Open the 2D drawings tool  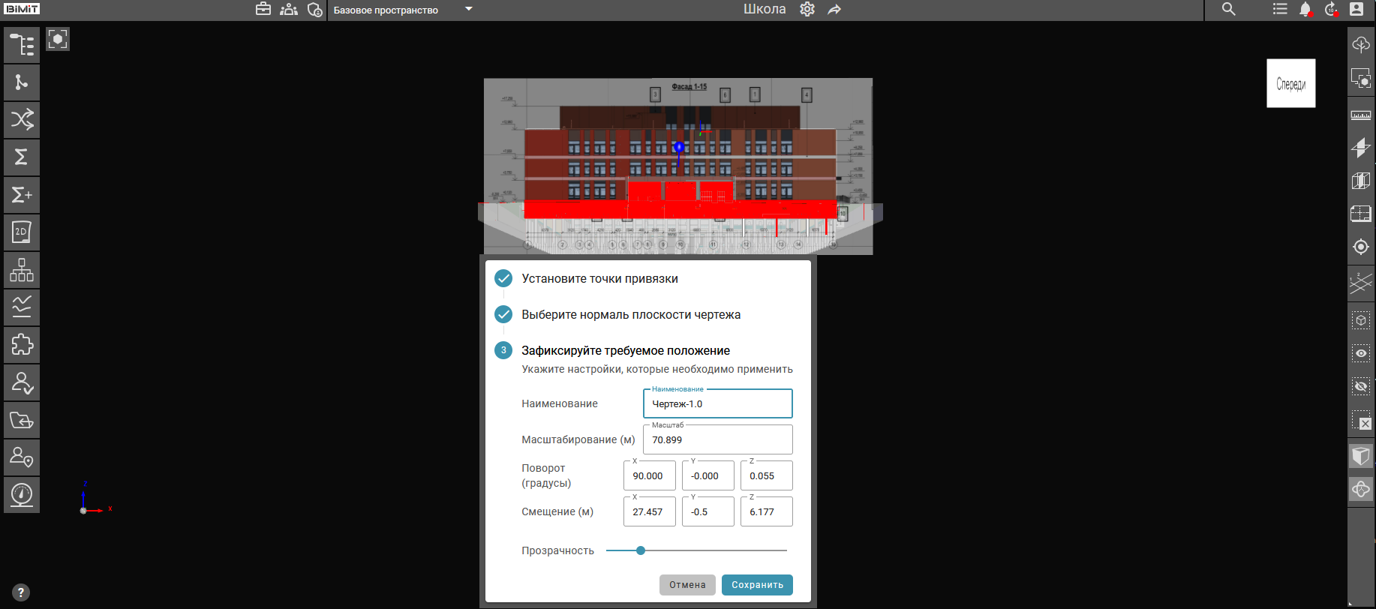click(22, 232)
